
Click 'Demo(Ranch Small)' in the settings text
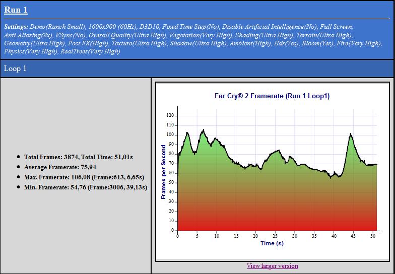click(x=57, y=27)
